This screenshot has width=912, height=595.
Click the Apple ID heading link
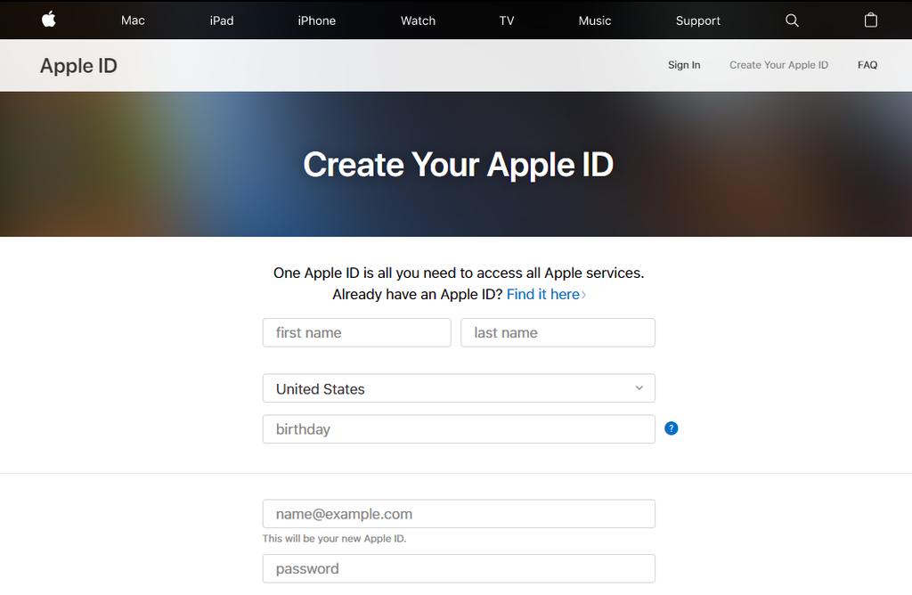(78, 66)
